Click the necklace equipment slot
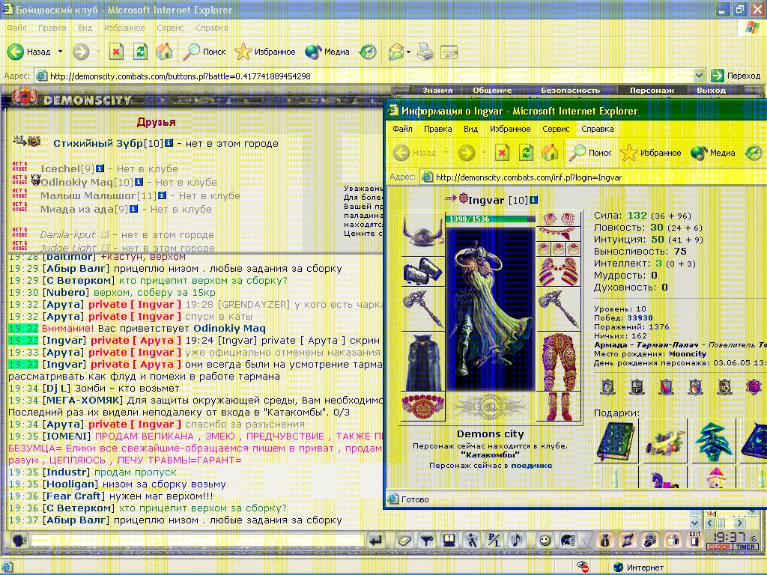The height and width of the screenshot is (575, 767). pyautogui.click(x=559, y=234)
